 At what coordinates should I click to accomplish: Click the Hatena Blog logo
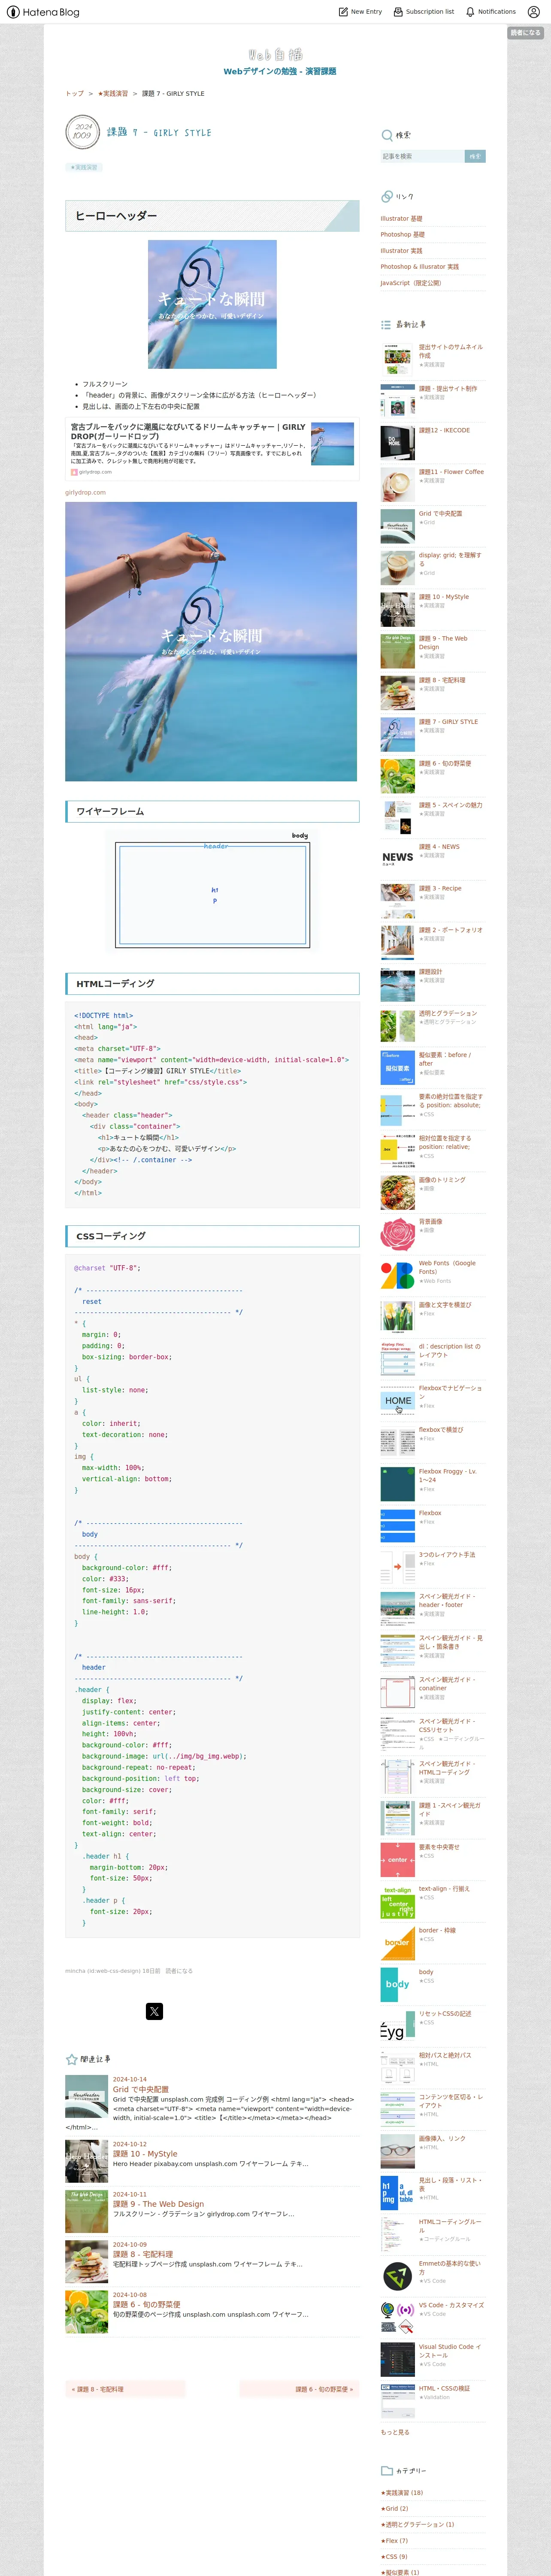click(43, 12)
